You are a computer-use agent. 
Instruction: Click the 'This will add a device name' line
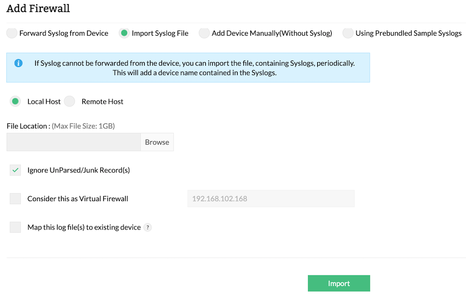[x=194, y=73]
